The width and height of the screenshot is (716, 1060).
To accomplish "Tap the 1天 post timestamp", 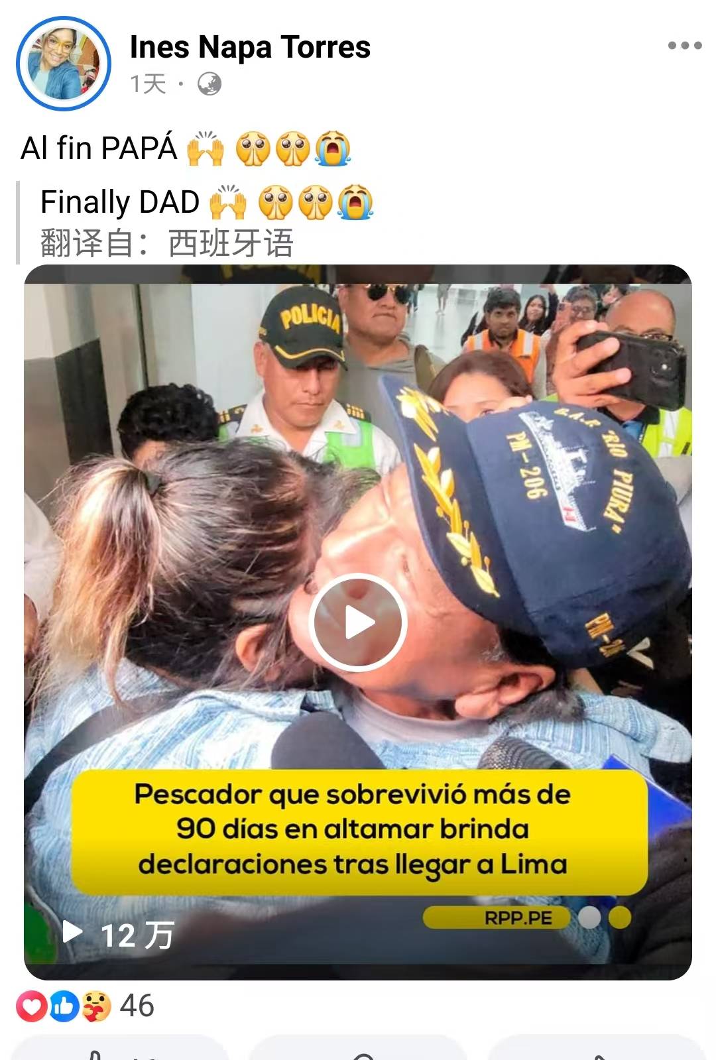I will (x=147, y=84).
